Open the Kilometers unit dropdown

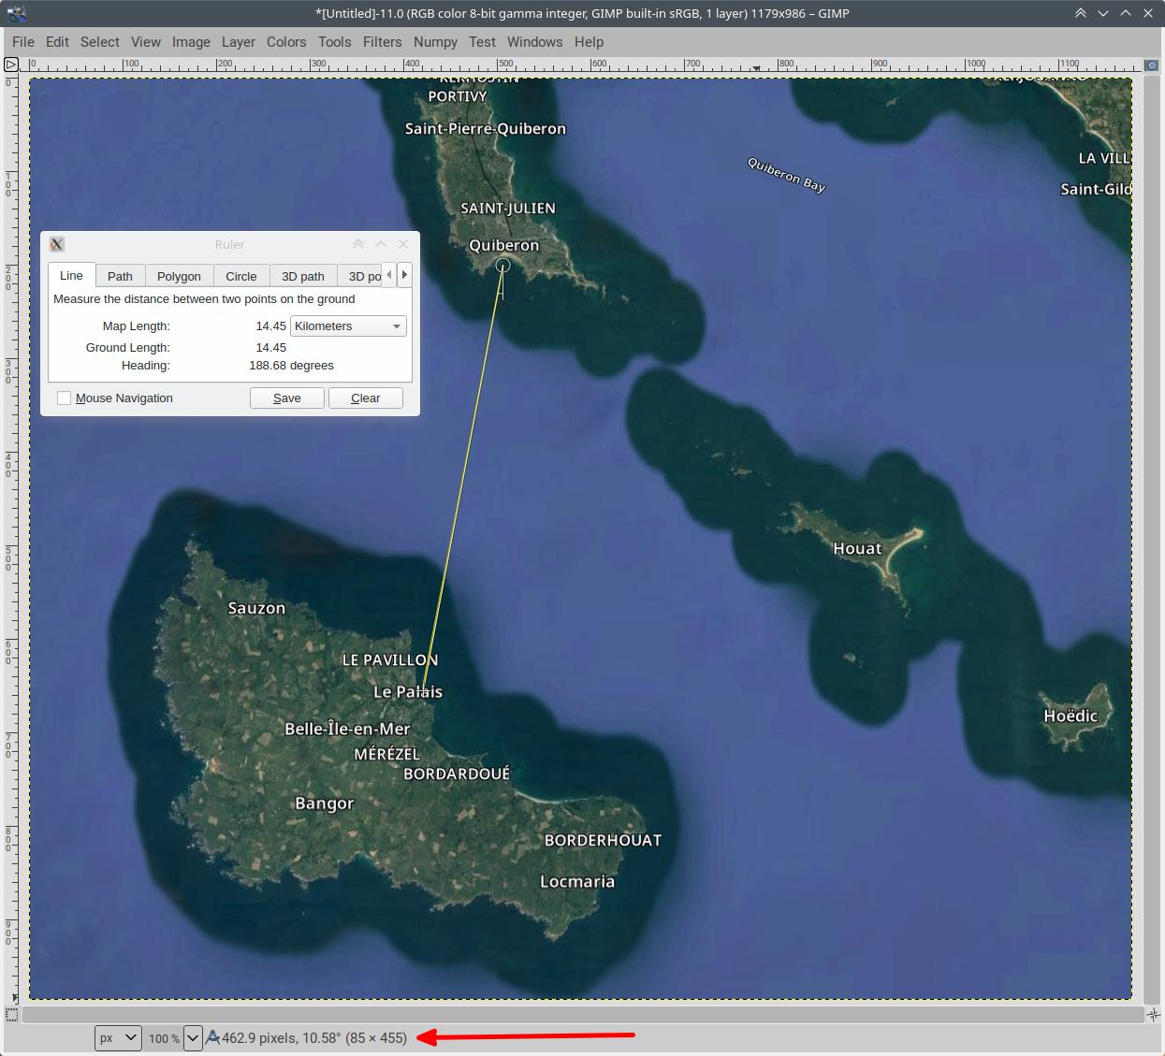348,326
